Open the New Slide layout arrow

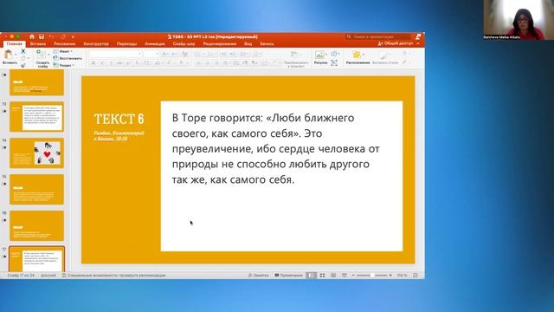point(48,55)
